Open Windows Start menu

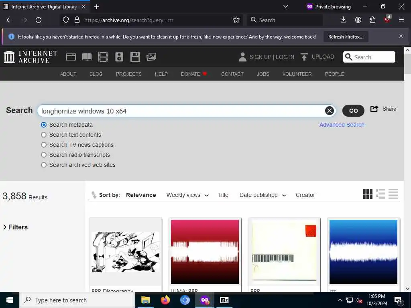tap(10, 300)
